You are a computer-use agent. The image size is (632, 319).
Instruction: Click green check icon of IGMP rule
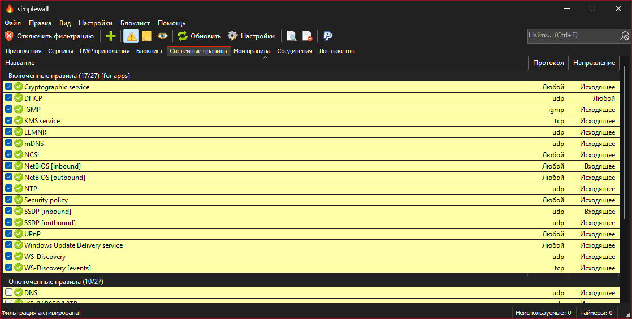pyautogui.click(x=19, y=109)
